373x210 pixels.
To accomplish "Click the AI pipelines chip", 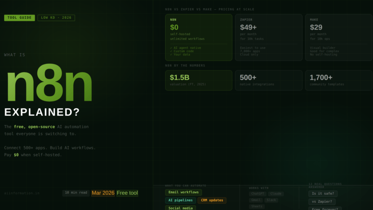I will pos(180,200).
